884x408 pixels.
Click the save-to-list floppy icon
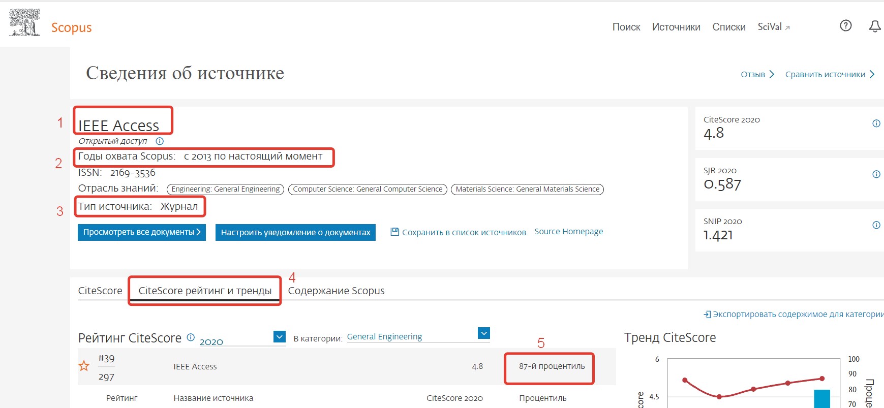(394, 232)
